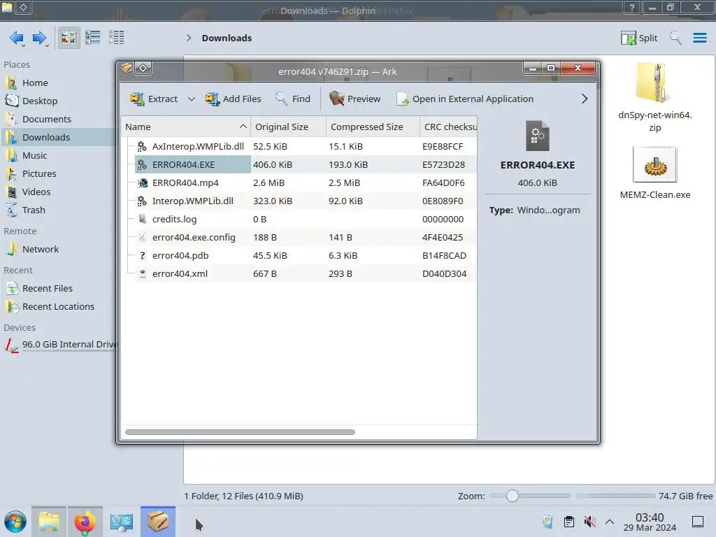
Task: Open Dolphin's search magnifier
Action: 675,38
